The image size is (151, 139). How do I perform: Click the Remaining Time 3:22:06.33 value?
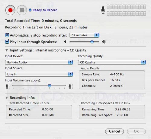click(123, 109)
